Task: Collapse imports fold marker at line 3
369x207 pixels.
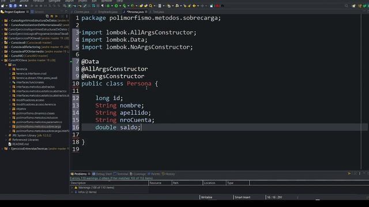Action: pos(80,32)
